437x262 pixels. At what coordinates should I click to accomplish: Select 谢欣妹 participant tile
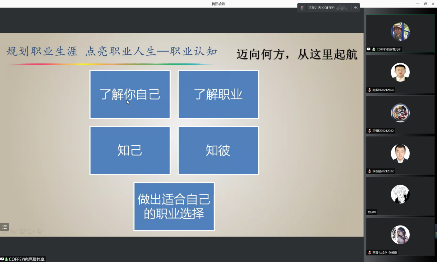pyautogui.click(x=400, y=196)
